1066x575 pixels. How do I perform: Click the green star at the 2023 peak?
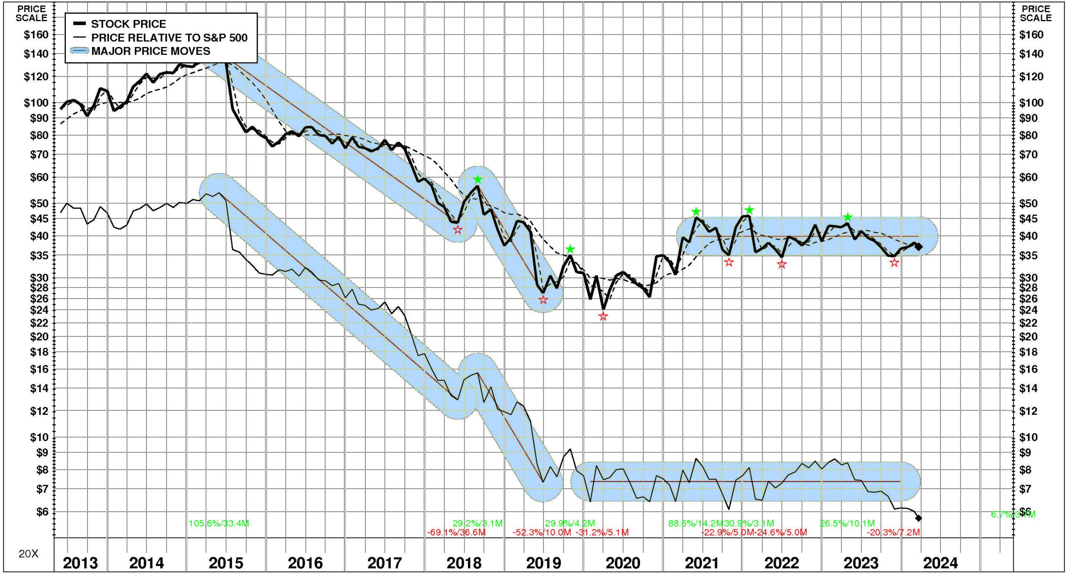[847, 217]
